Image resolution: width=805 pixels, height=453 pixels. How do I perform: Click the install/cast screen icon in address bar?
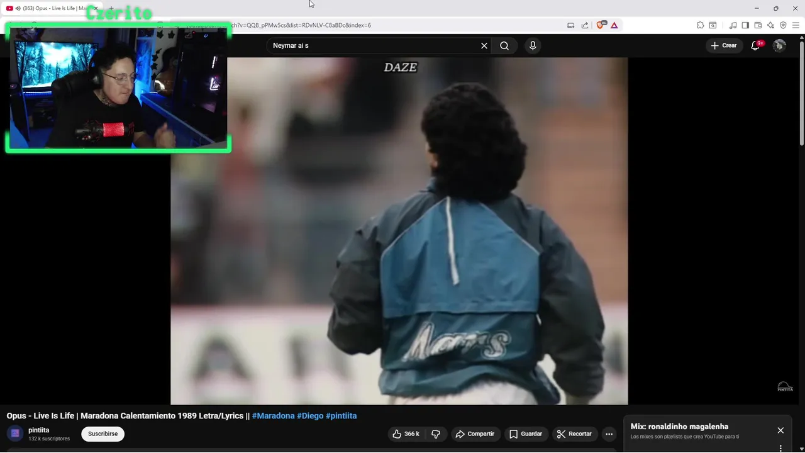pos(571,25)
